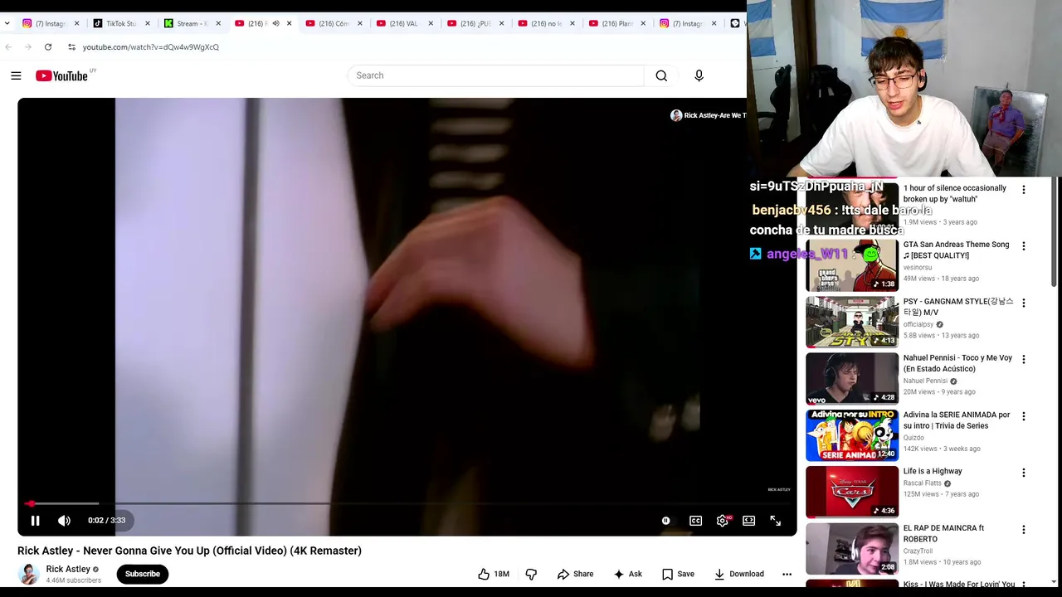The image size is (1062, 597).
Task: Open options for GTA San Andreas Theme Song
Action: coord(1023,246)
